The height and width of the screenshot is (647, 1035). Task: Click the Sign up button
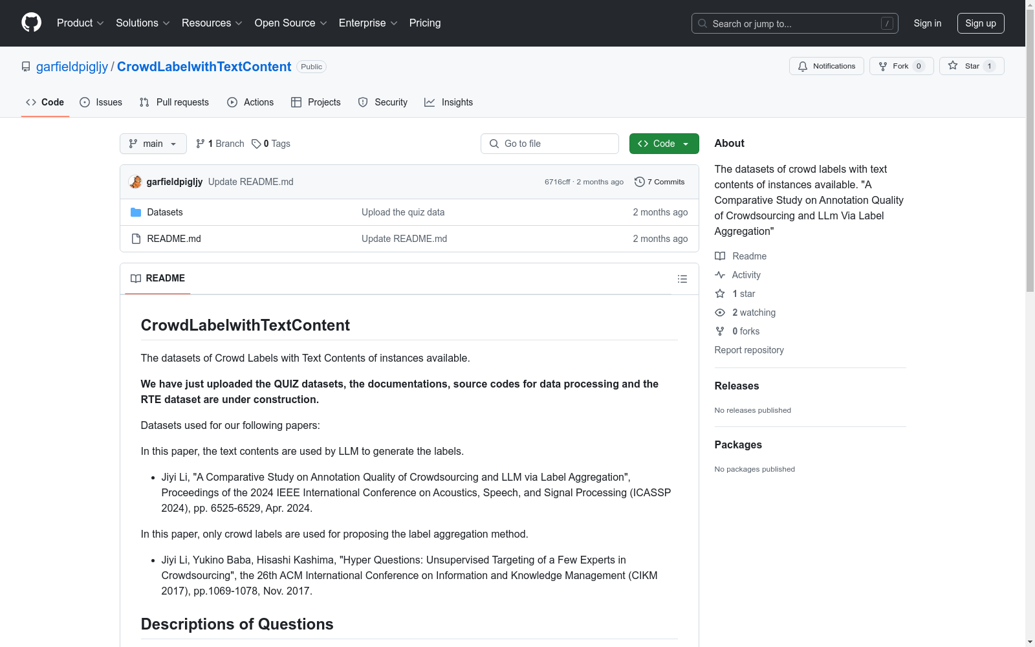981,23
